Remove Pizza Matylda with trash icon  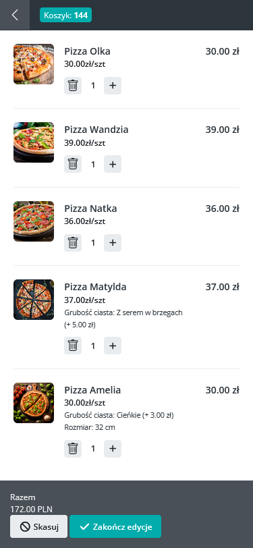(x=73, y=346)
